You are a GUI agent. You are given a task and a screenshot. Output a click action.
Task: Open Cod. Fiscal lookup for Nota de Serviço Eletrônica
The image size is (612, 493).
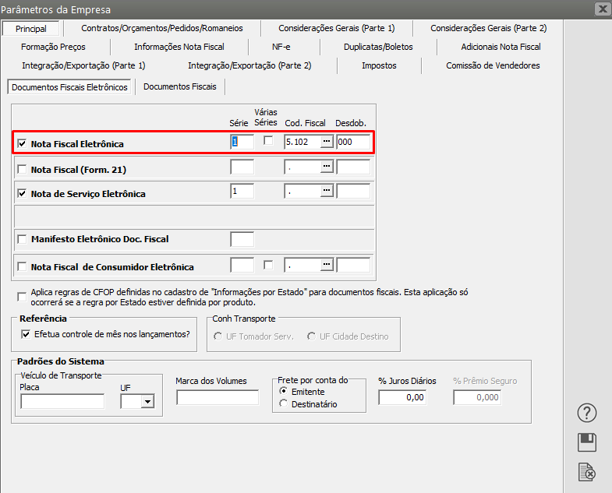[x=327, y=191]
